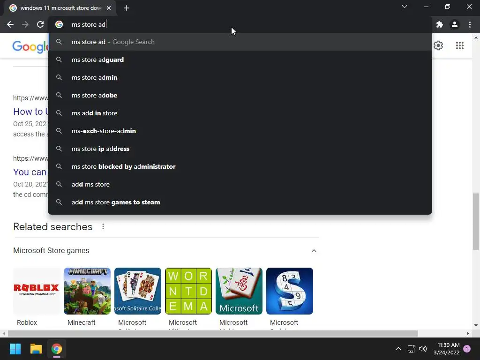The height and width of the screenshot is (360, 480).
Task: Click search icon beside 'ms store adguard'
Action: (x=59, y=60)
